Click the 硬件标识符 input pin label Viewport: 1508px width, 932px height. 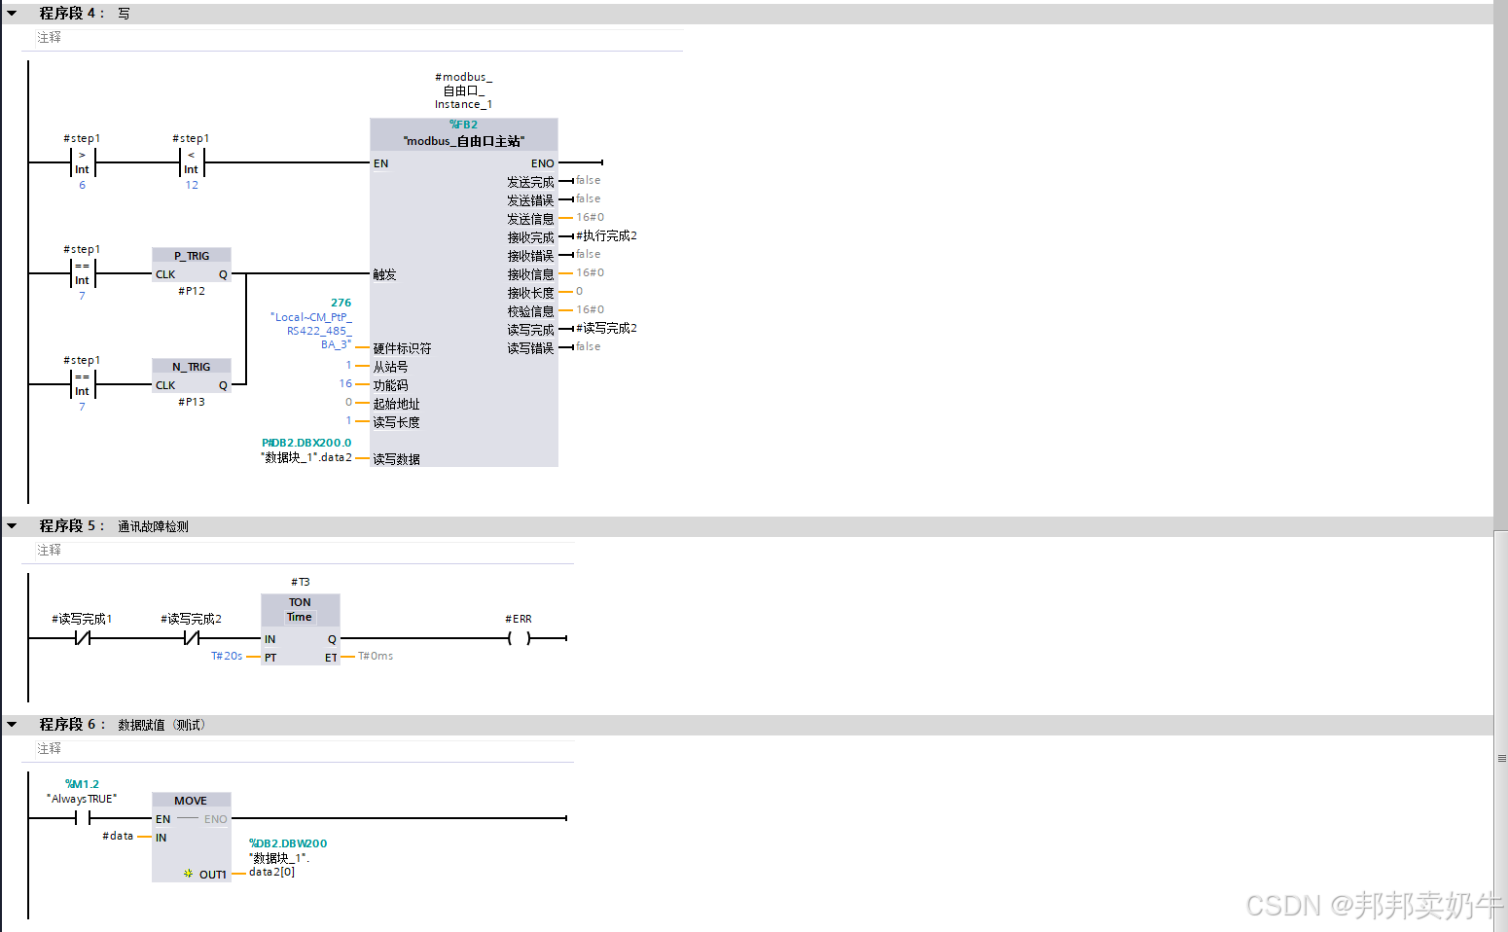coord(402,348)
